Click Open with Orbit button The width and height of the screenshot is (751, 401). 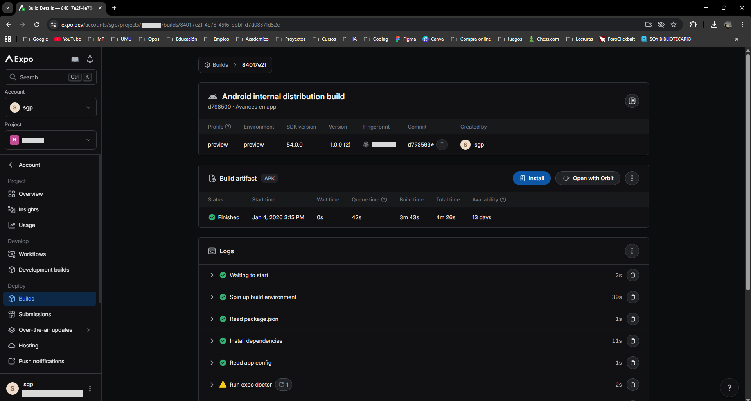coord(588,178)
